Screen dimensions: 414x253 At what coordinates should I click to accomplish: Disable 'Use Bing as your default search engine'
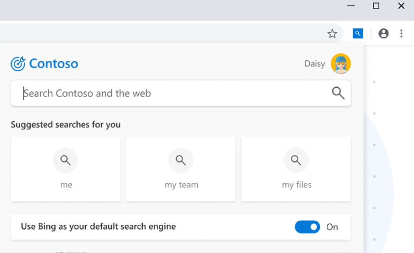pos(307,227)
